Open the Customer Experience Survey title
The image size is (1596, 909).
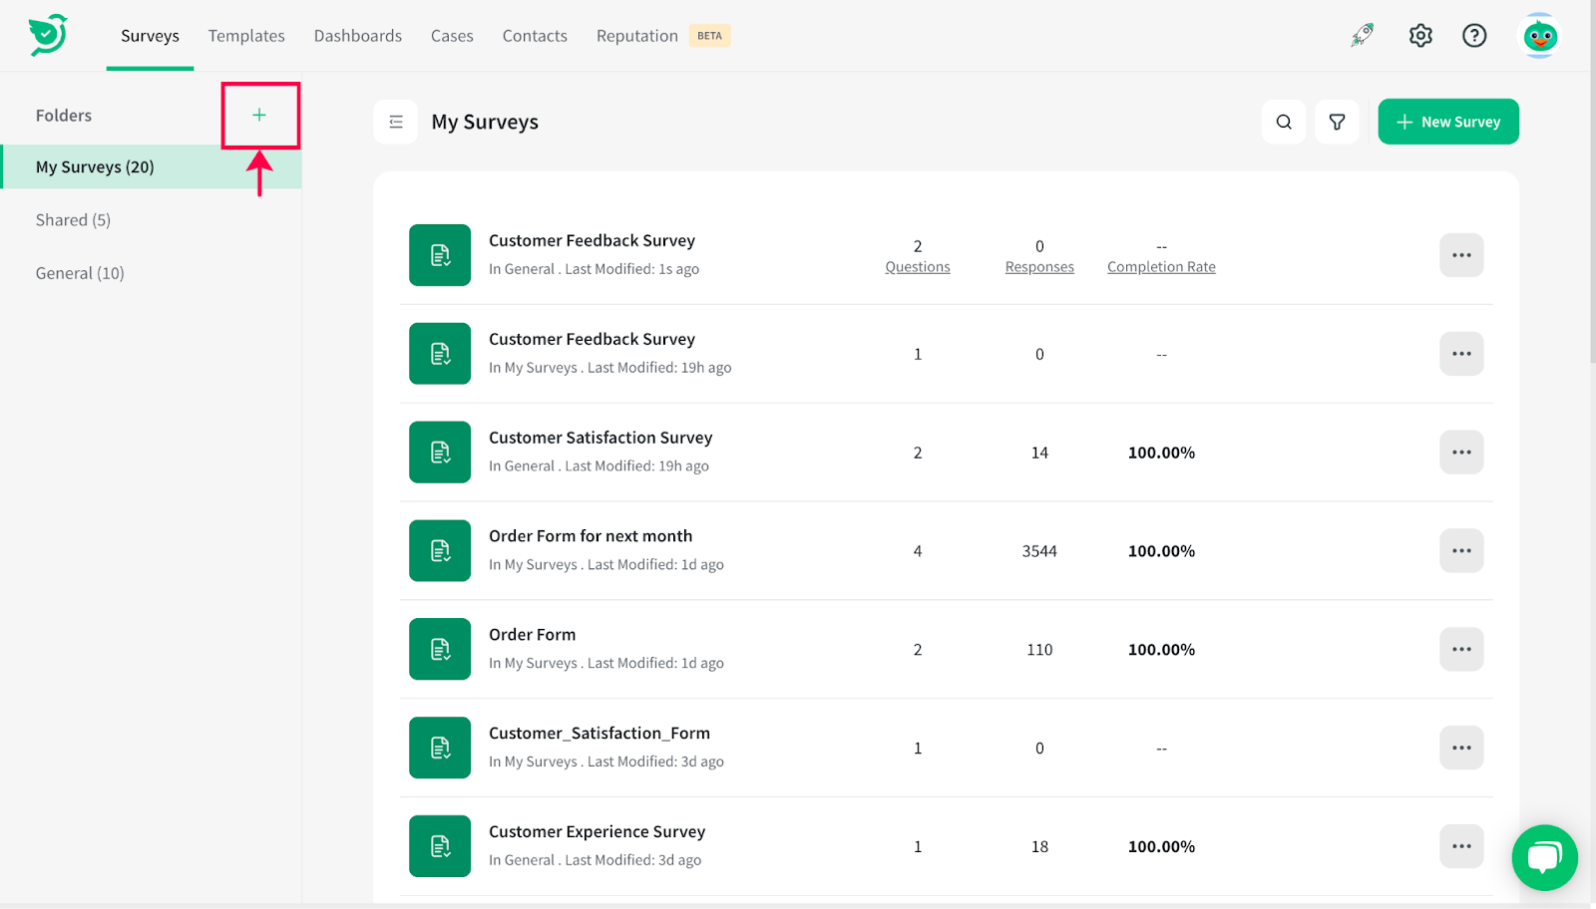coord(597,832)
